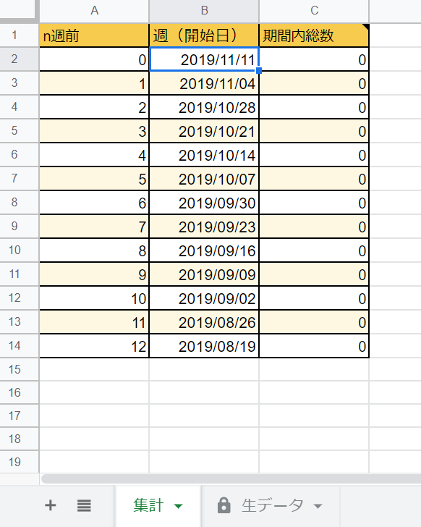Screen dimensions: 421x527
Task: Select cell with date 2019/10/28
Action: click(x=204, y=107)
